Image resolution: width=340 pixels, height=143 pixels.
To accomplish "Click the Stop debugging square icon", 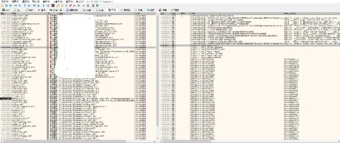I will tap(10, 5).
